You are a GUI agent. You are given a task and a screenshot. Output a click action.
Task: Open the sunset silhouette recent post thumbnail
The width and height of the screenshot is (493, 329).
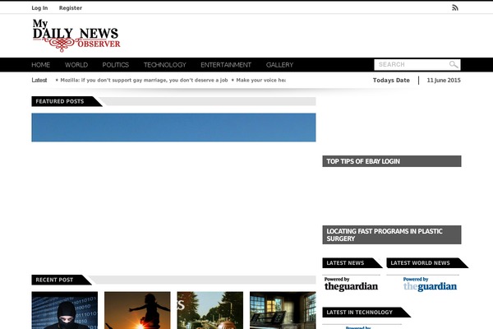coord(137,310)
